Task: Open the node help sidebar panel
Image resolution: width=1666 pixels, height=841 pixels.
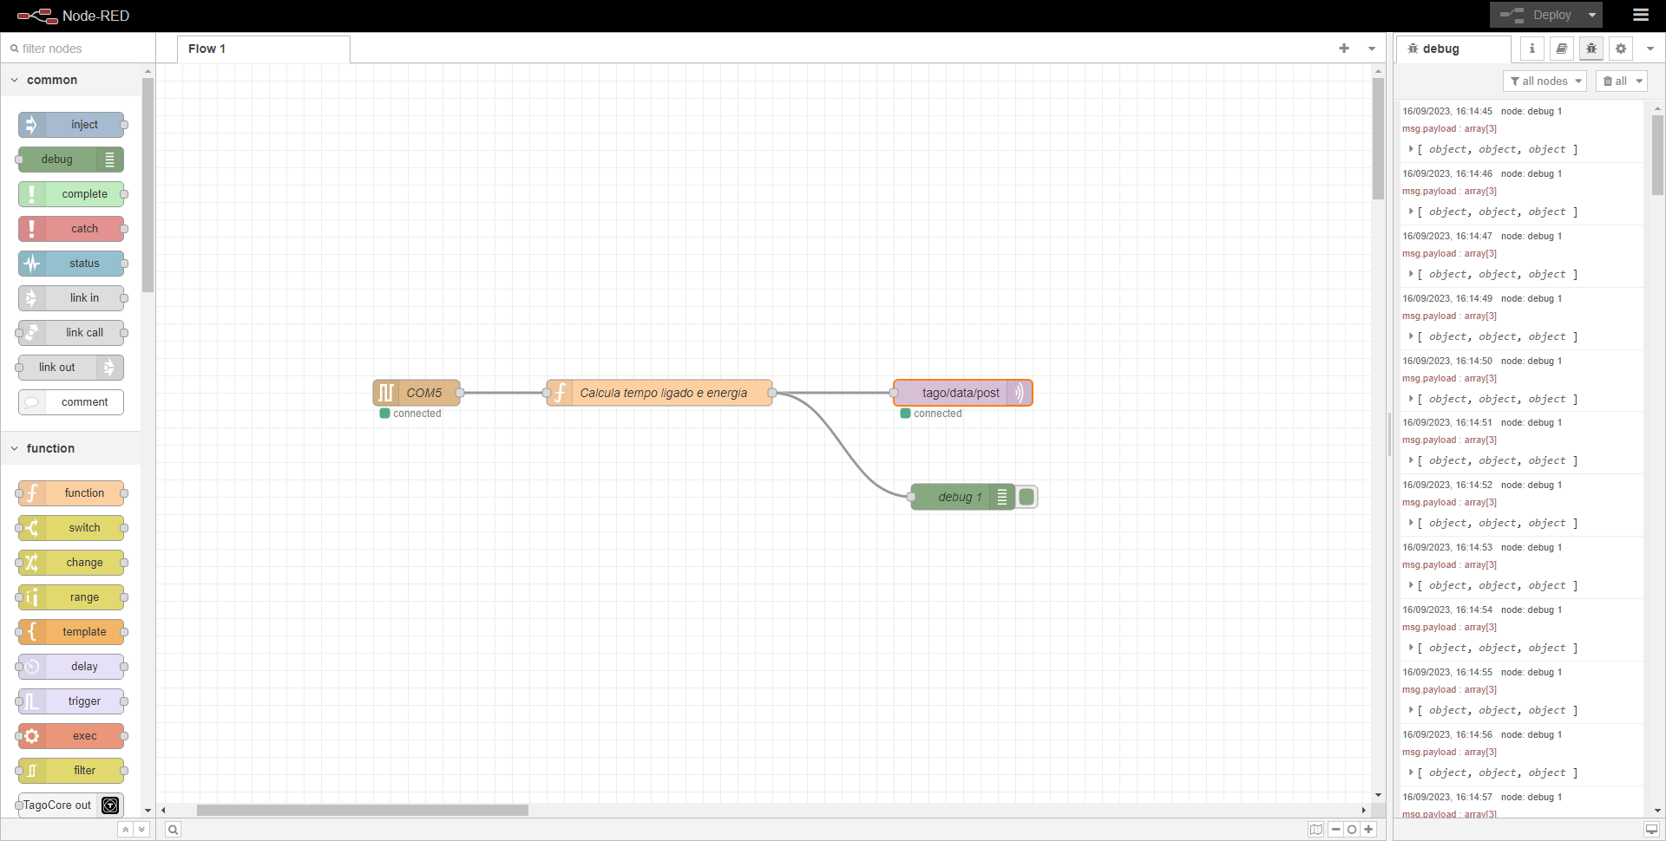Action: (x=1561, y=49)
